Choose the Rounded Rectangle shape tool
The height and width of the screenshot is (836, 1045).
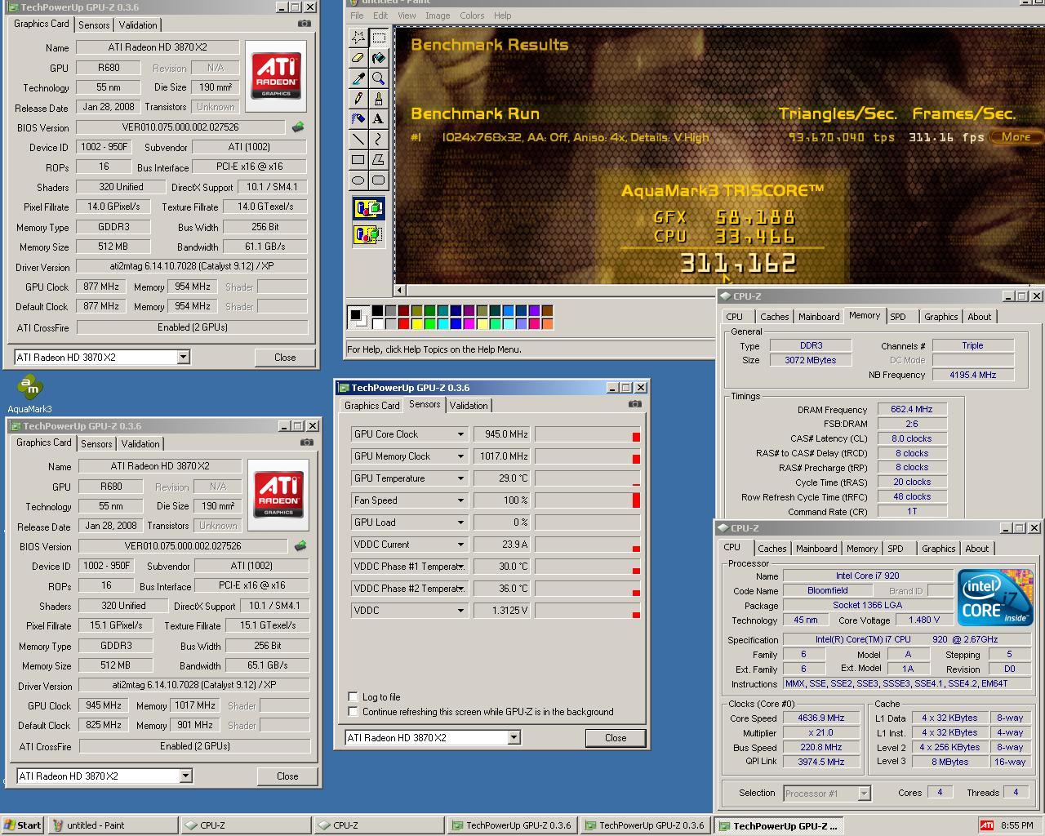(378, 180)
